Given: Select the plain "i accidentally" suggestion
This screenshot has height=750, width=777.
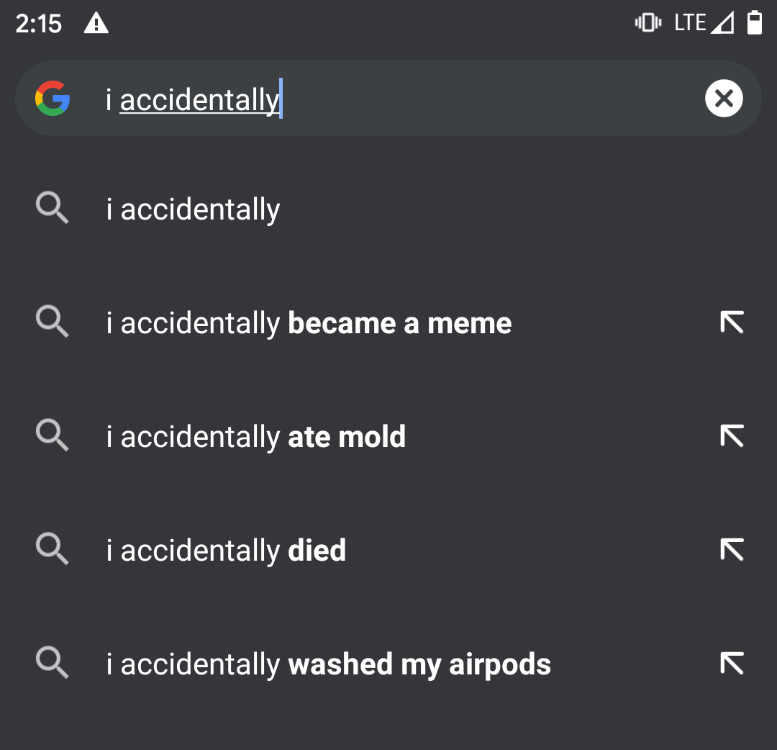Looking at the screenshot, I should (388, 209).
